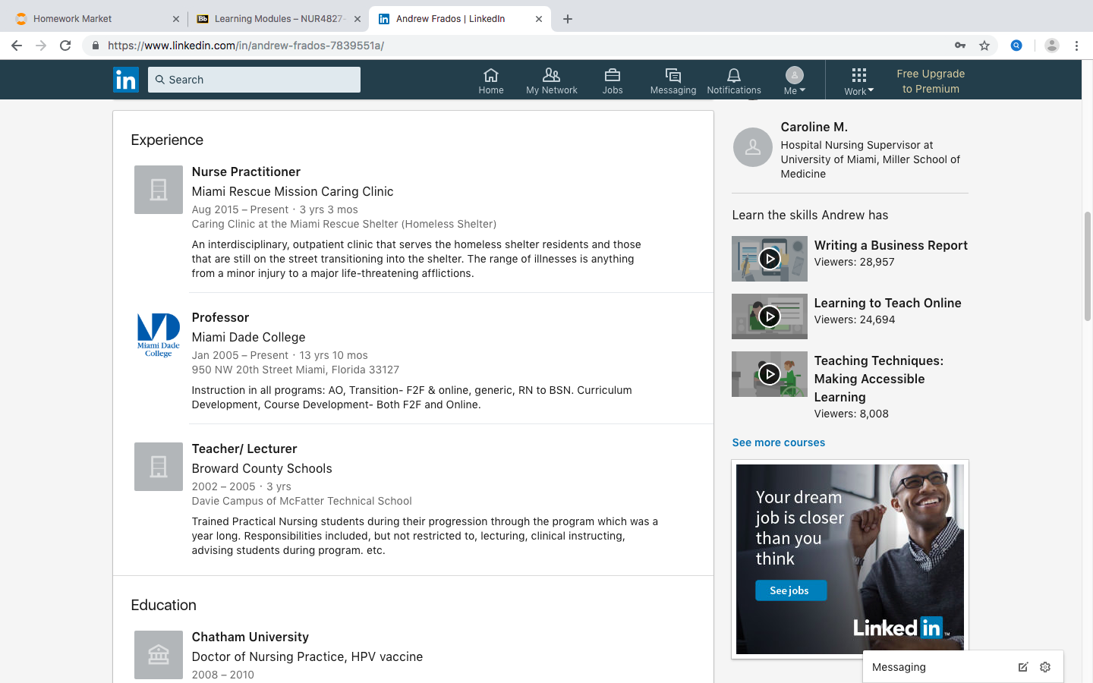The width and height of the screenshot is (1093, 683).
Task: Open the LinkedIn logo home icon
Action: (126, 80)
